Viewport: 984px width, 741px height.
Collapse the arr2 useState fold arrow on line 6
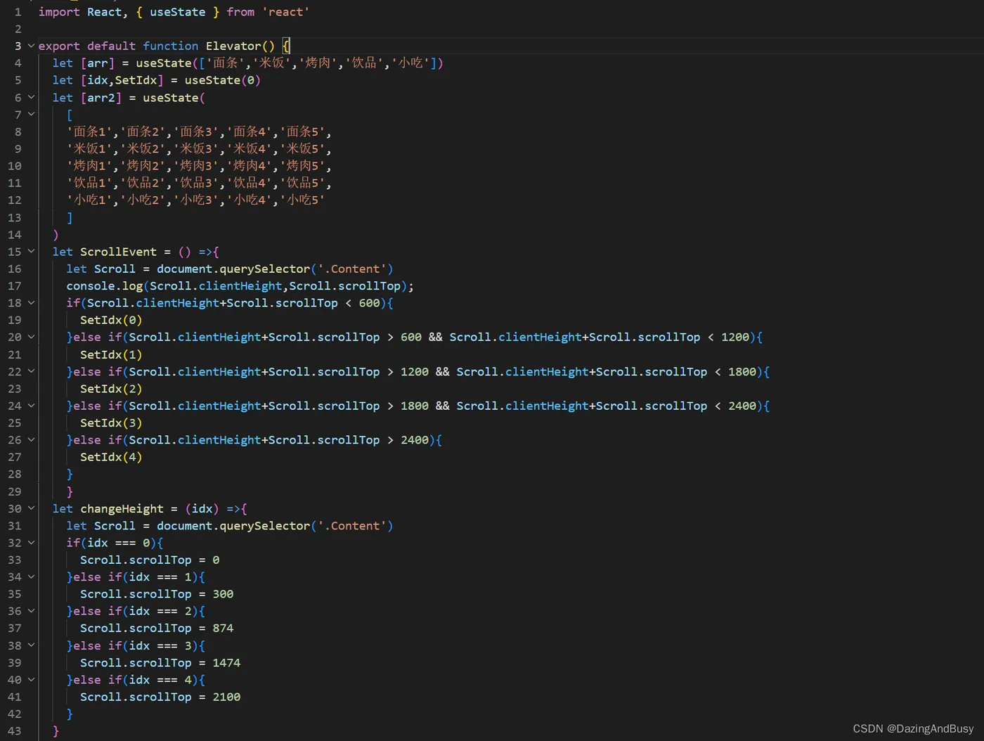(x=31, y=97)
